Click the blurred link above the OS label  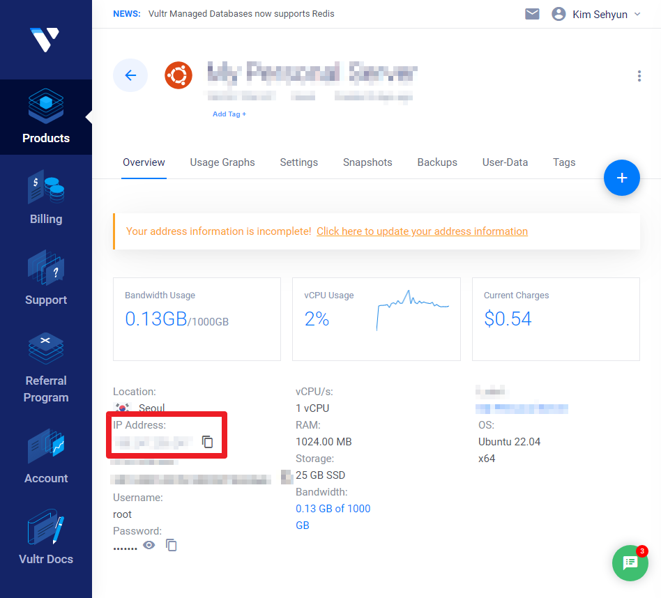click(x=522, y=408)
